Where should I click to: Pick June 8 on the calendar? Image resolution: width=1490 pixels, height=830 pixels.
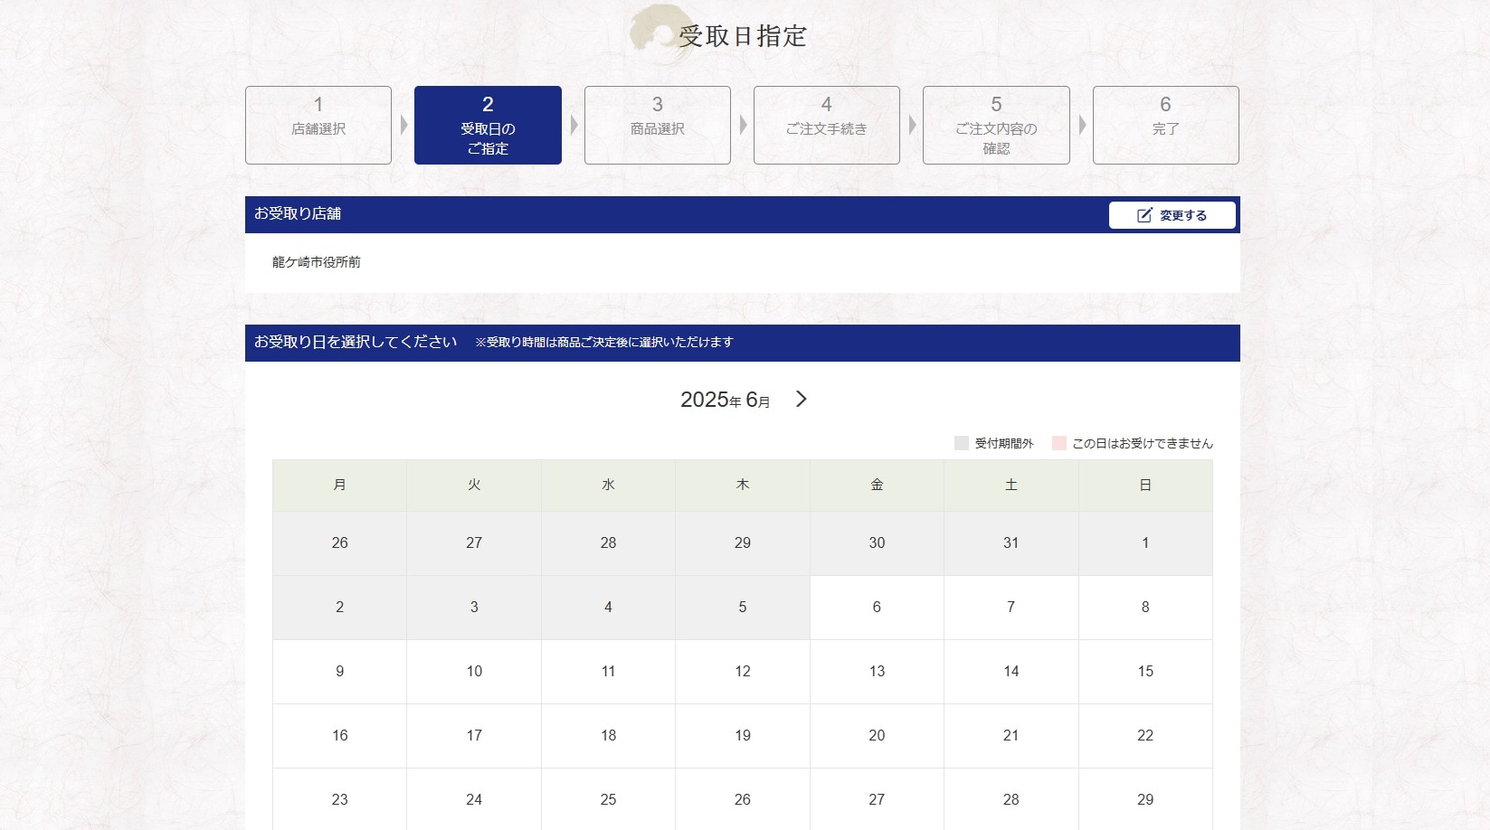(1145, 608)
